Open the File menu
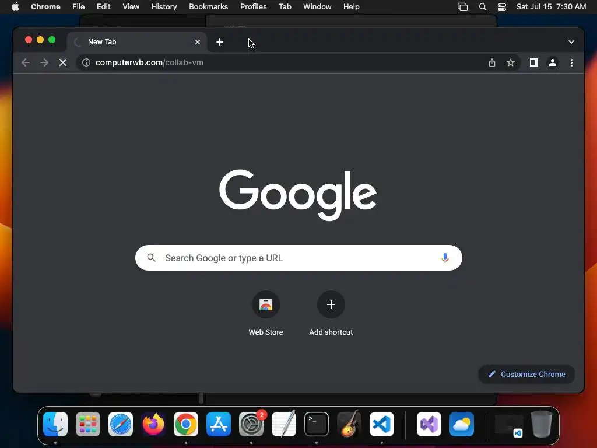This screenshot has width=597, height=448. coord(79,6)
